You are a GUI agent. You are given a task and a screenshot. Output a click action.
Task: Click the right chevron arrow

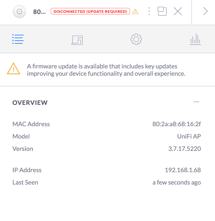click(x=205, y=11)
